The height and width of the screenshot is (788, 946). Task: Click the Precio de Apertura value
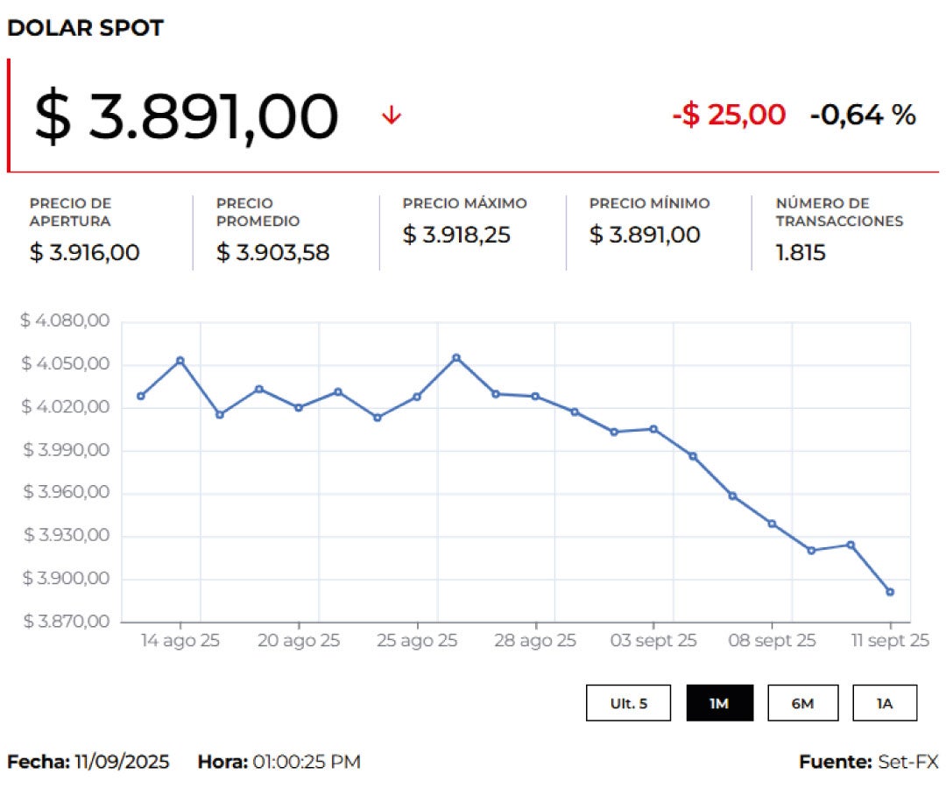[84, 253]
